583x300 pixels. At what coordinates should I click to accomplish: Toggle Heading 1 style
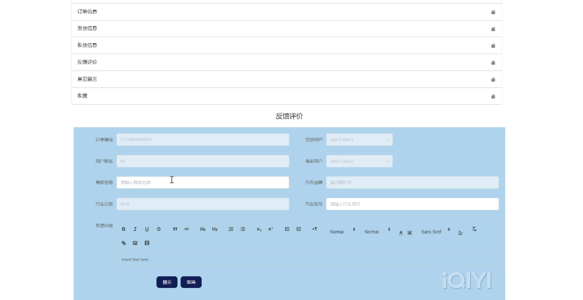[x=203, y=229]
